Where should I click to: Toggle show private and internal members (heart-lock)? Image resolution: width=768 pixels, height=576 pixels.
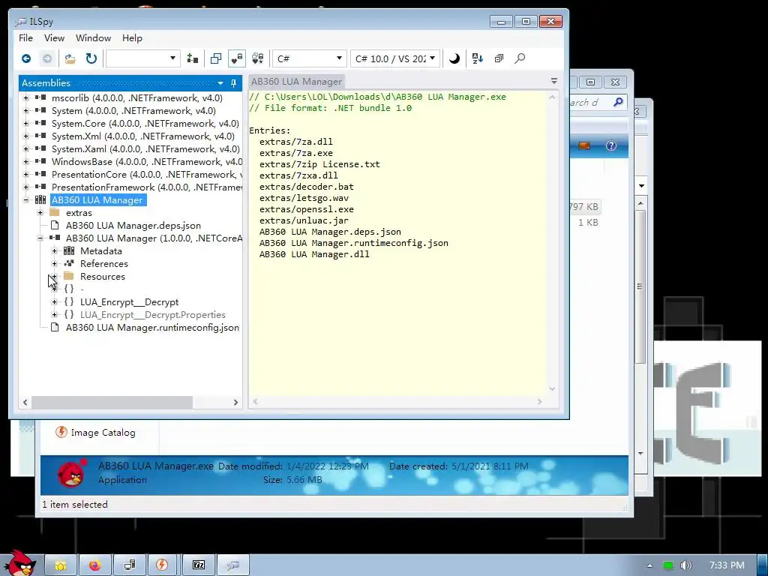pos(236,58)
